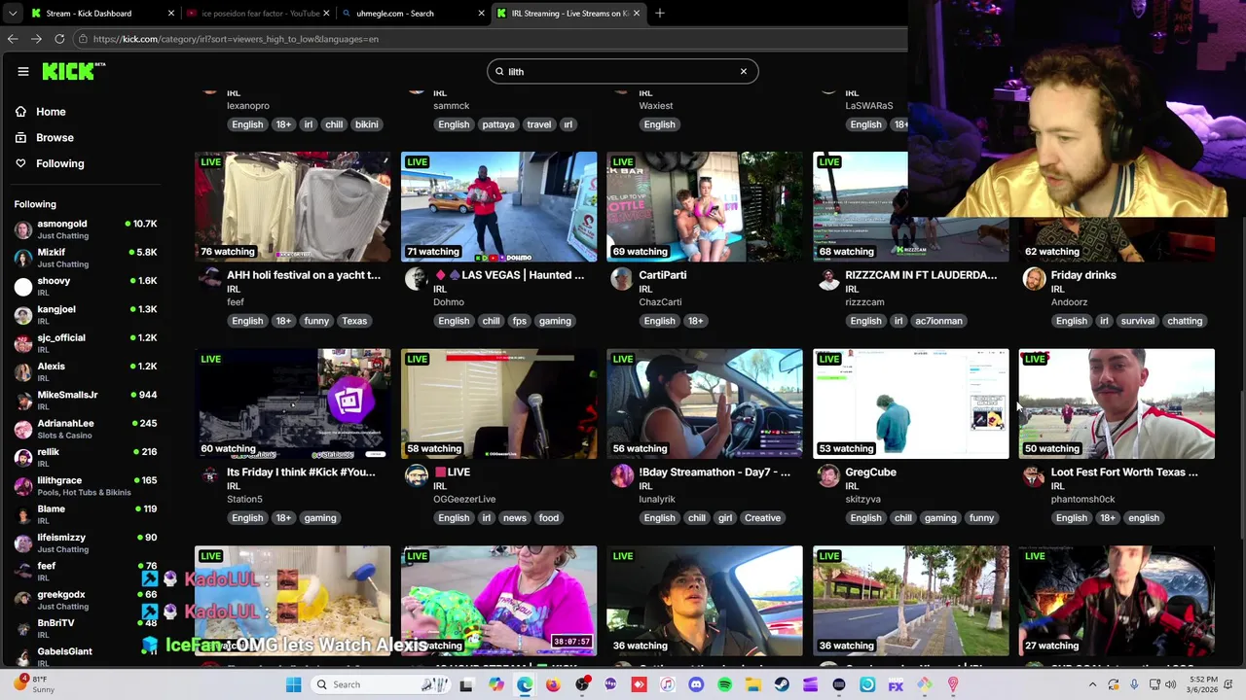Open kangjoel channel in sidebar
Viewport: 1246px width, 700px height.
85,314
